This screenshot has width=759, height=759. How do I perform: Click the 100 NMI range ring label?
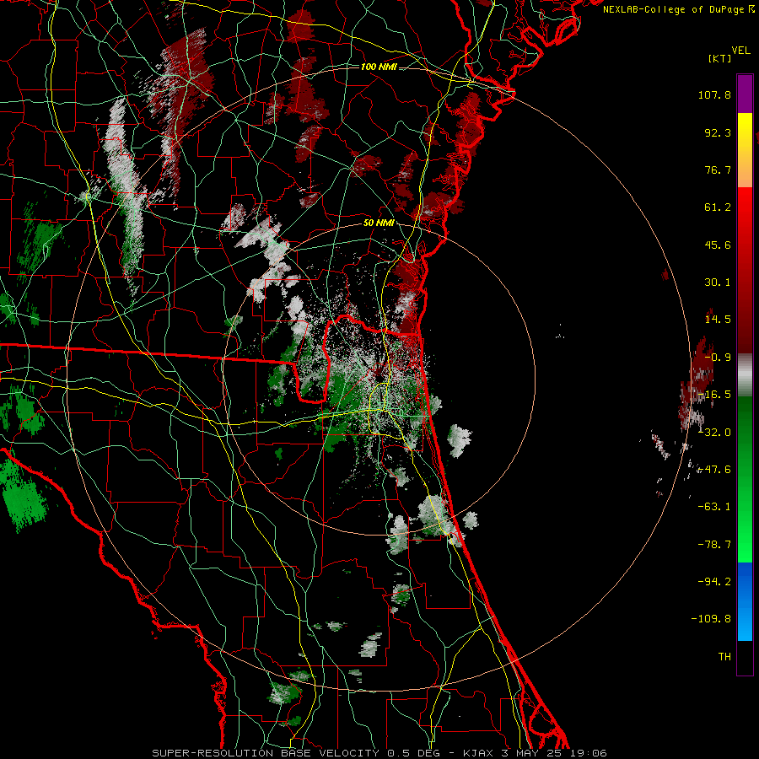click(x=379, y=67)
